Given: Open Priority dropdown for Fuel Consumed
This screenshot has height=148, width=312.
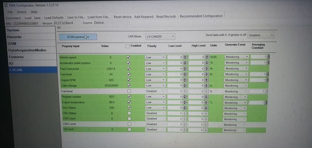Looking at the screenshot, I should 155,69.
